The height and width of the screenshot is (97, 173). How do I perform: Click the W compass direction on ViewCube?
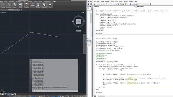coord(73,21)
